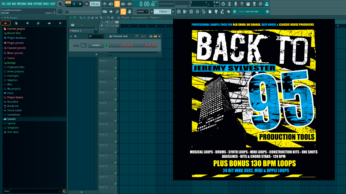Viewport: 346px width, 194px height.
Task: Open the shopping cart content library
Action: [x=235, y=11]
